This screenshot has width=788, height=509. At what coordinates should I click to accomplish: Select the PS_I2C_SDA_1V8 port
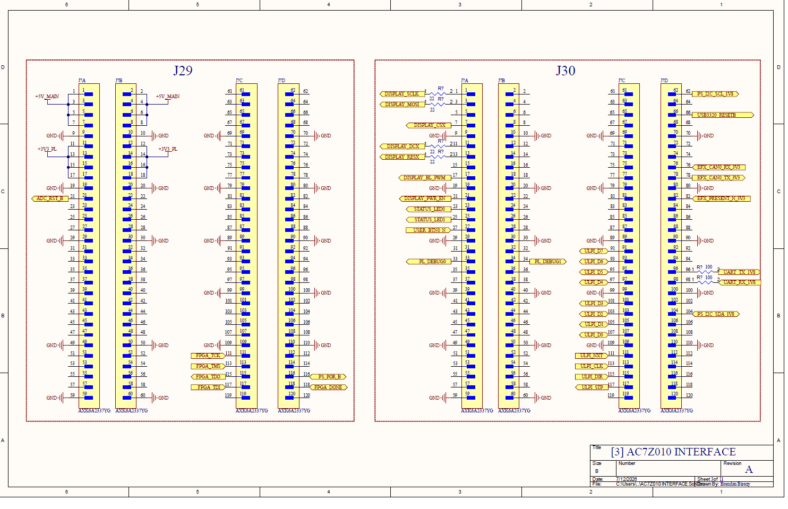(x=716, y=314)
